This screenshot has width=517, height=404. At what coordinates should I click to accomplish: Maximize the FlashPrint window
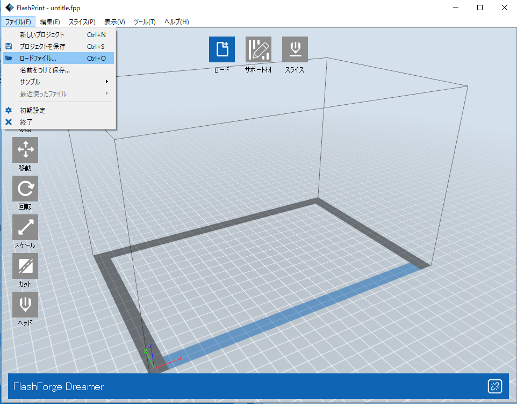(480, 8)
